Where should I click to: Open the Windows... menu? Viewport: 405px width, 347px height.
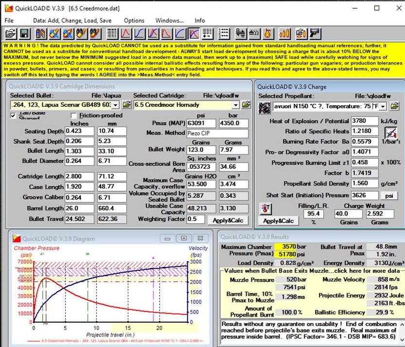[x=169, y=20]
